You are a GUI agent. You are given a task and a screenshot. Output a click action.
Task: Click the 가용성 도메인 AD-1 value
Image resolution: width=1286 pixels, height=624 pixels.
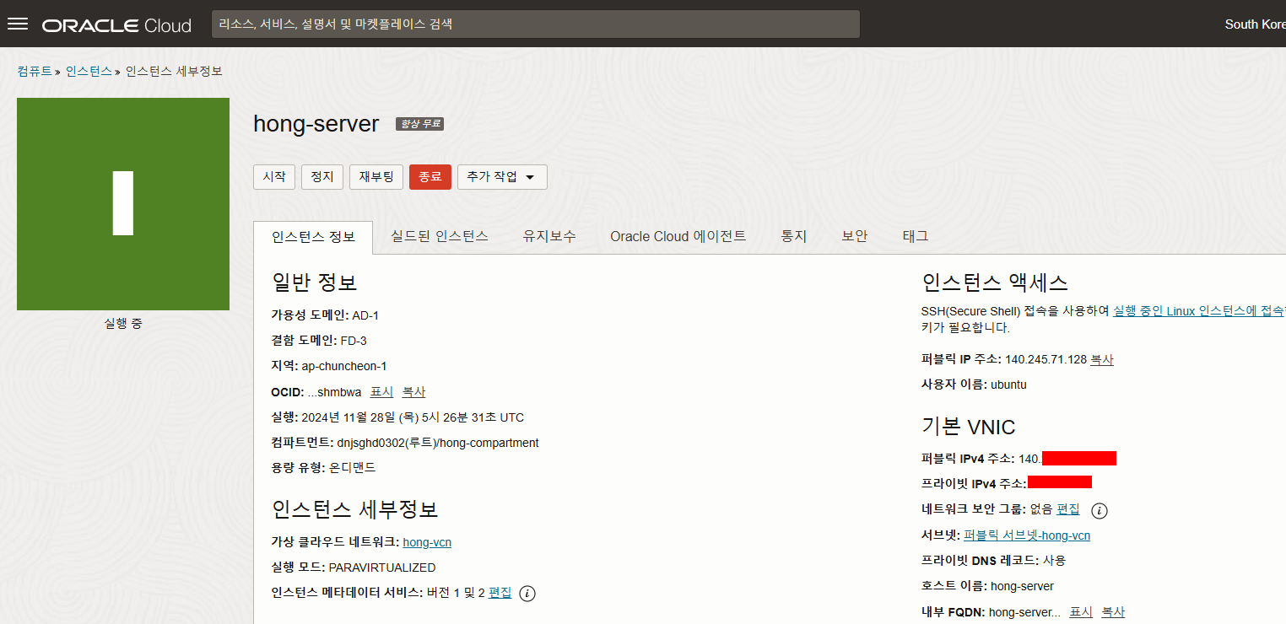click(x=365, y=315)
